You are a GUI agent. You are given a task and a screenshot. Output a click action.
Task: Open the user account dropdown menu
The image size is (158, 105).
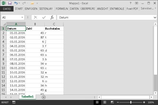coord(148,8)
